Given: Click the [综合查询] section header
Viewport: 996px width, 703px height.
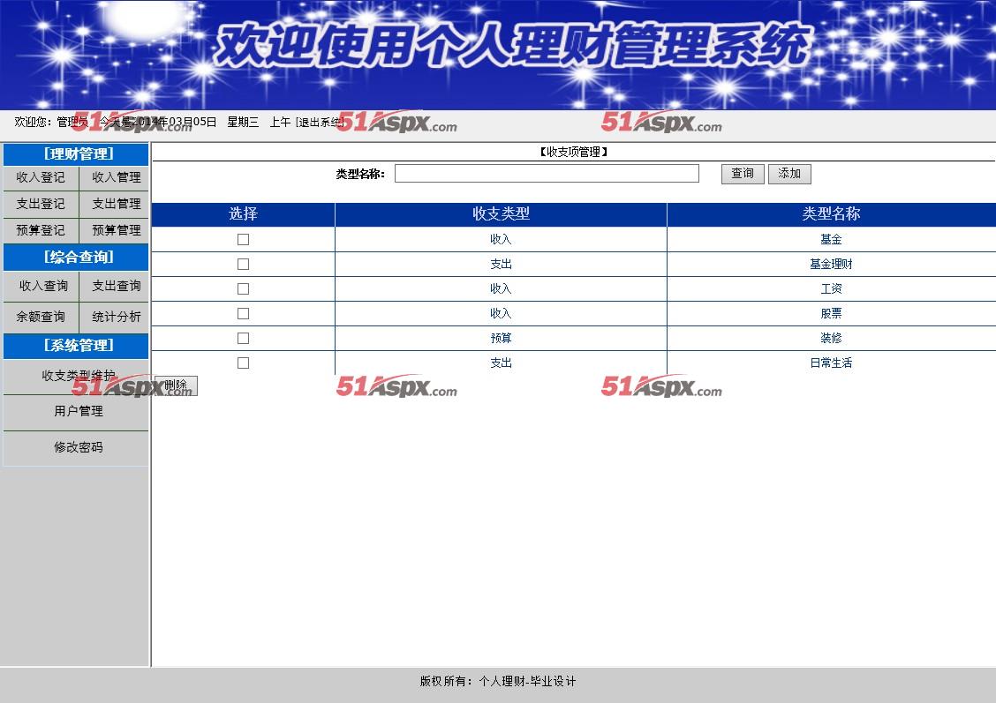Looking at the screenshot, I should point(76,257).
